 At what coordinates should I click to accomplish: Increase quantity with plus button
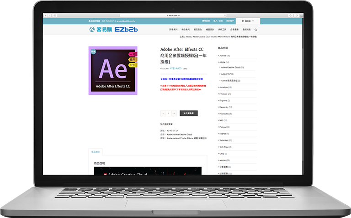[x=174, y=113]
